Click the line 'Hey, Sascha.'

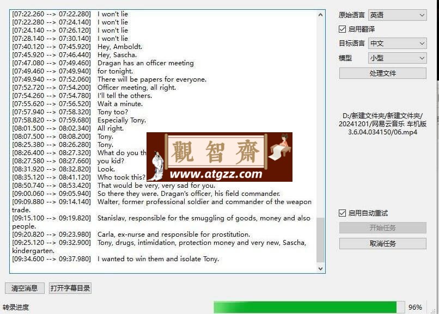click(117, 55)
